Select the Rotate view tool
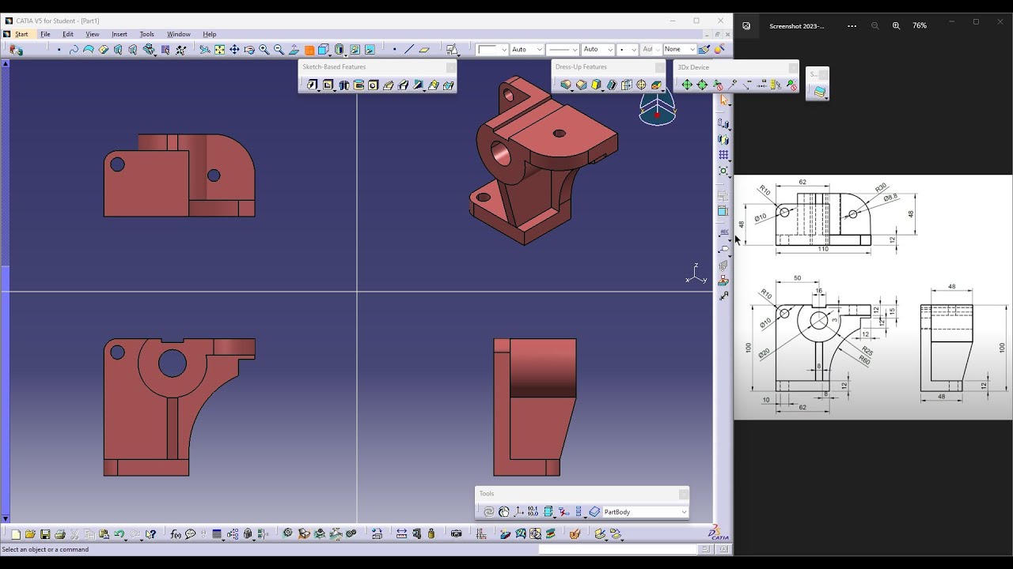 (x=249, y=49)
